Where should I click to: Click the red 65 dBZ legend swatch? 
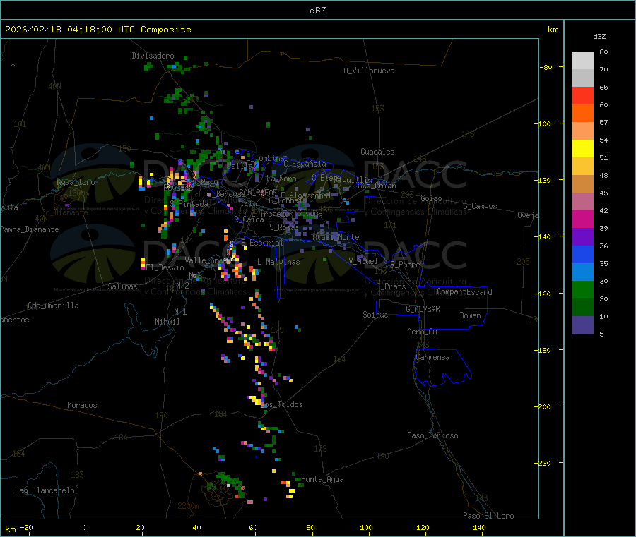tap(582, 95)
